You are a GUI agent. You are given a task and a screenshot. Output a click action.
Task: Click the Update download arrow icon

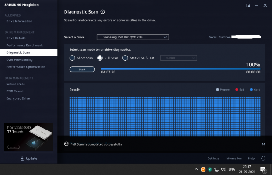(x=22, y=158)
